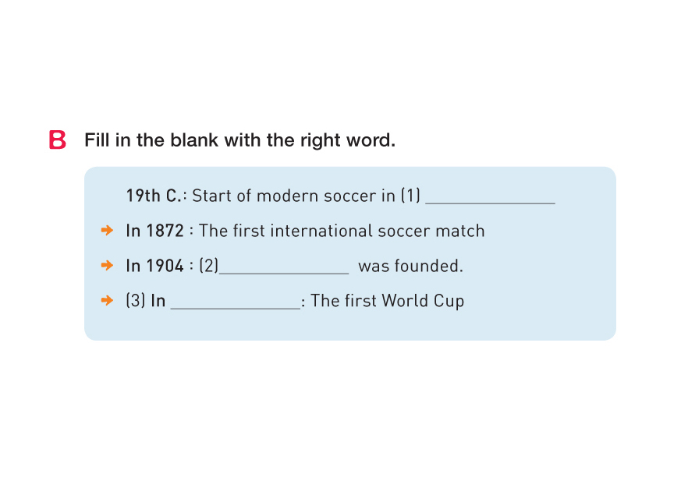Image resolution: width=681 pixels, height=477 pixels.
Task: Click the bold In 1904 label
Action: [x=154, y=266]
